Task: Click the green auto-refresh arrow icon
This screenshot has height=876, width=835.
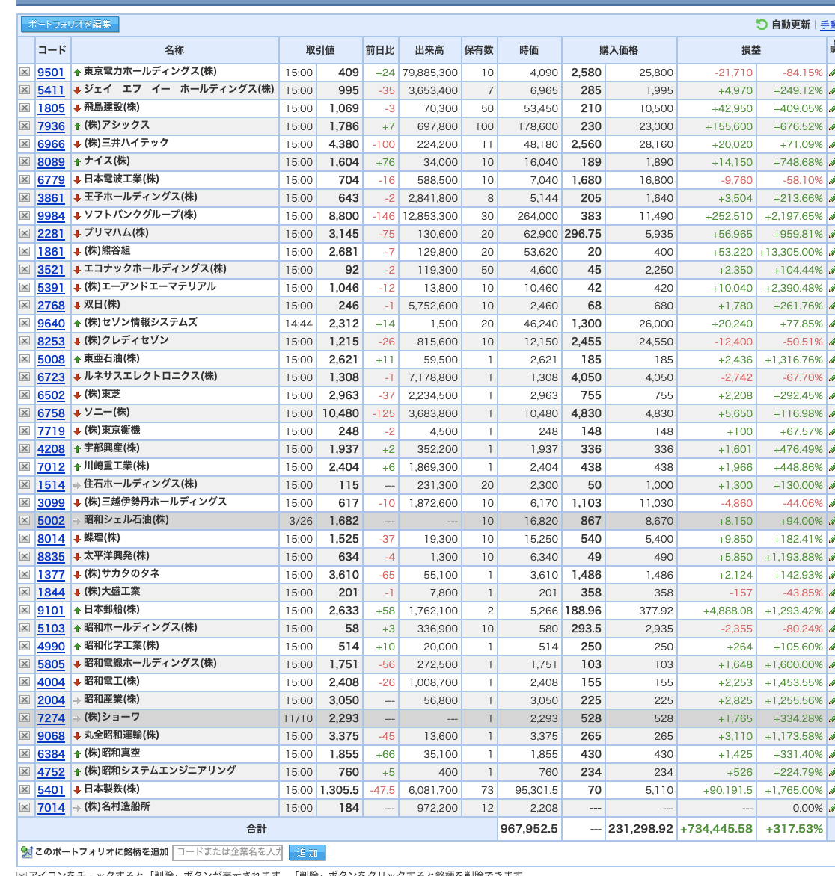Action: click(762, 25)
